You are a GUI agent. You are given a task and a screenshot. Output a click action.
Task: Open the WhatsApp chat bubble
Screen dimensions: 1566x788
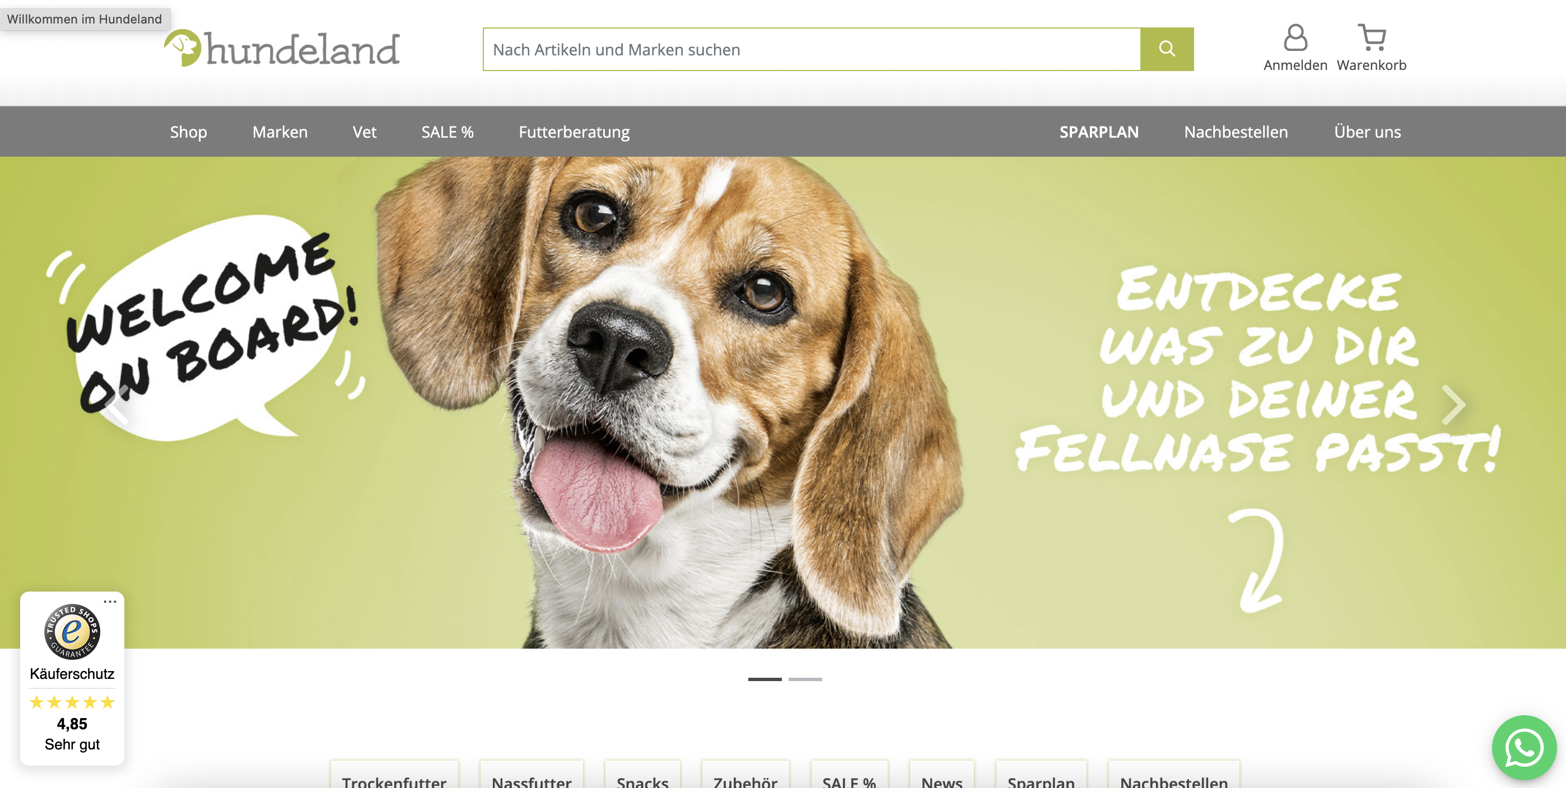pyautogui.click(x=1524, y=747)
